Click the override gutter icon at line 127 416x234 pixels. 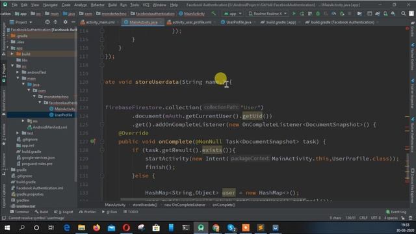[92, 142]
